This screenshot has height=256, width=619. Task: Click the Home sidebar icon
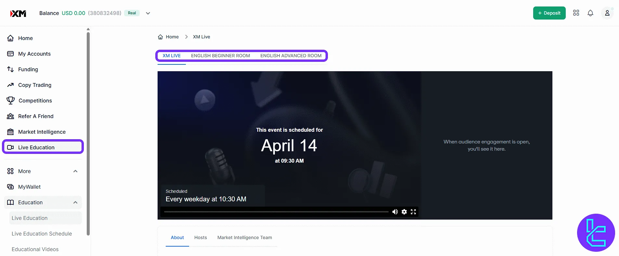[x=10, y=38]
